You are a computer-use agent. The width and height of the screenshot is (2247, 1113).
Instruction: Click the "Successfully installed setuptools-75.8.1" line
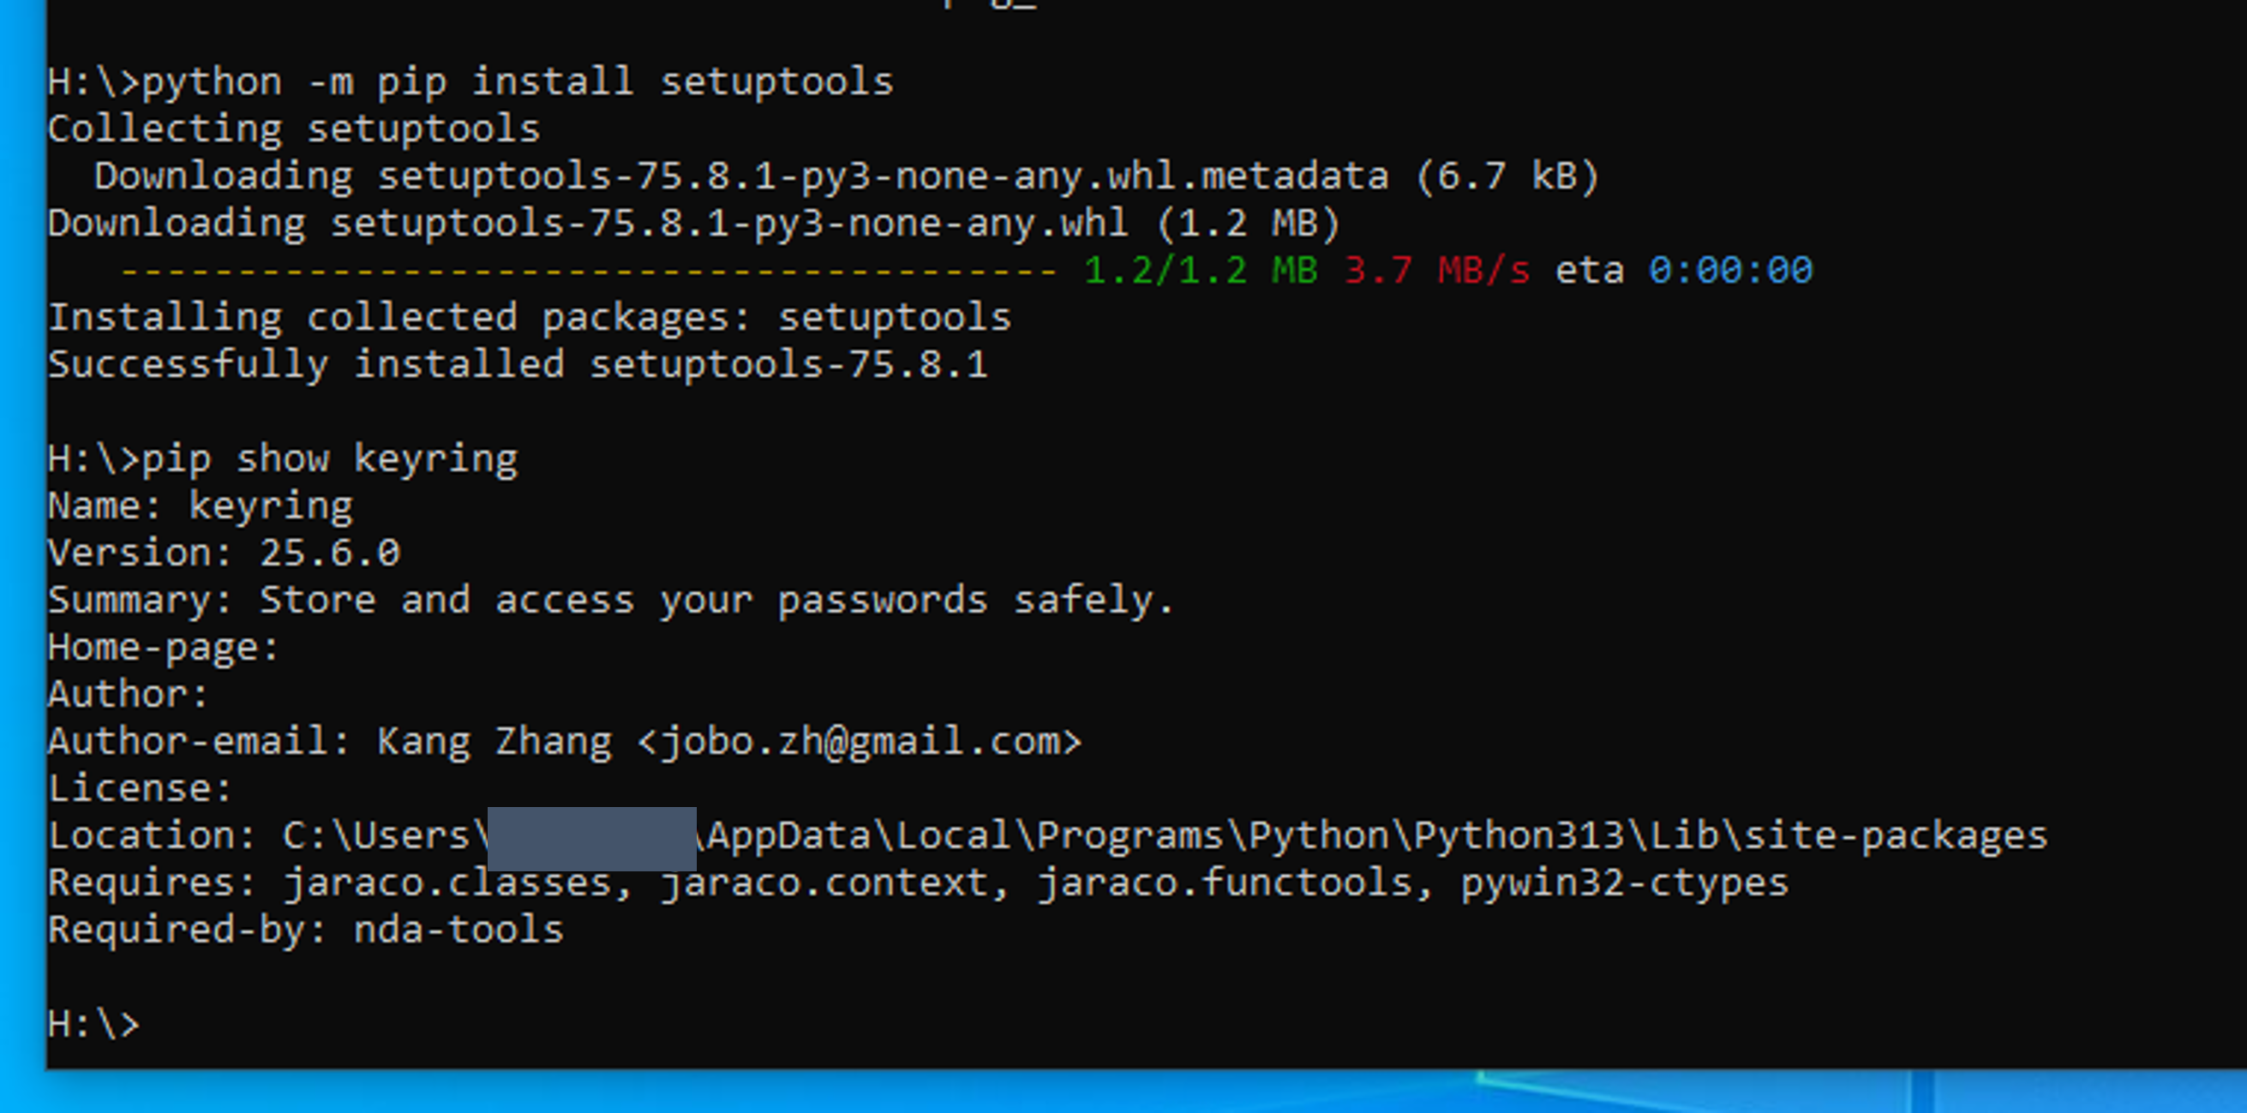pos(518,366)
